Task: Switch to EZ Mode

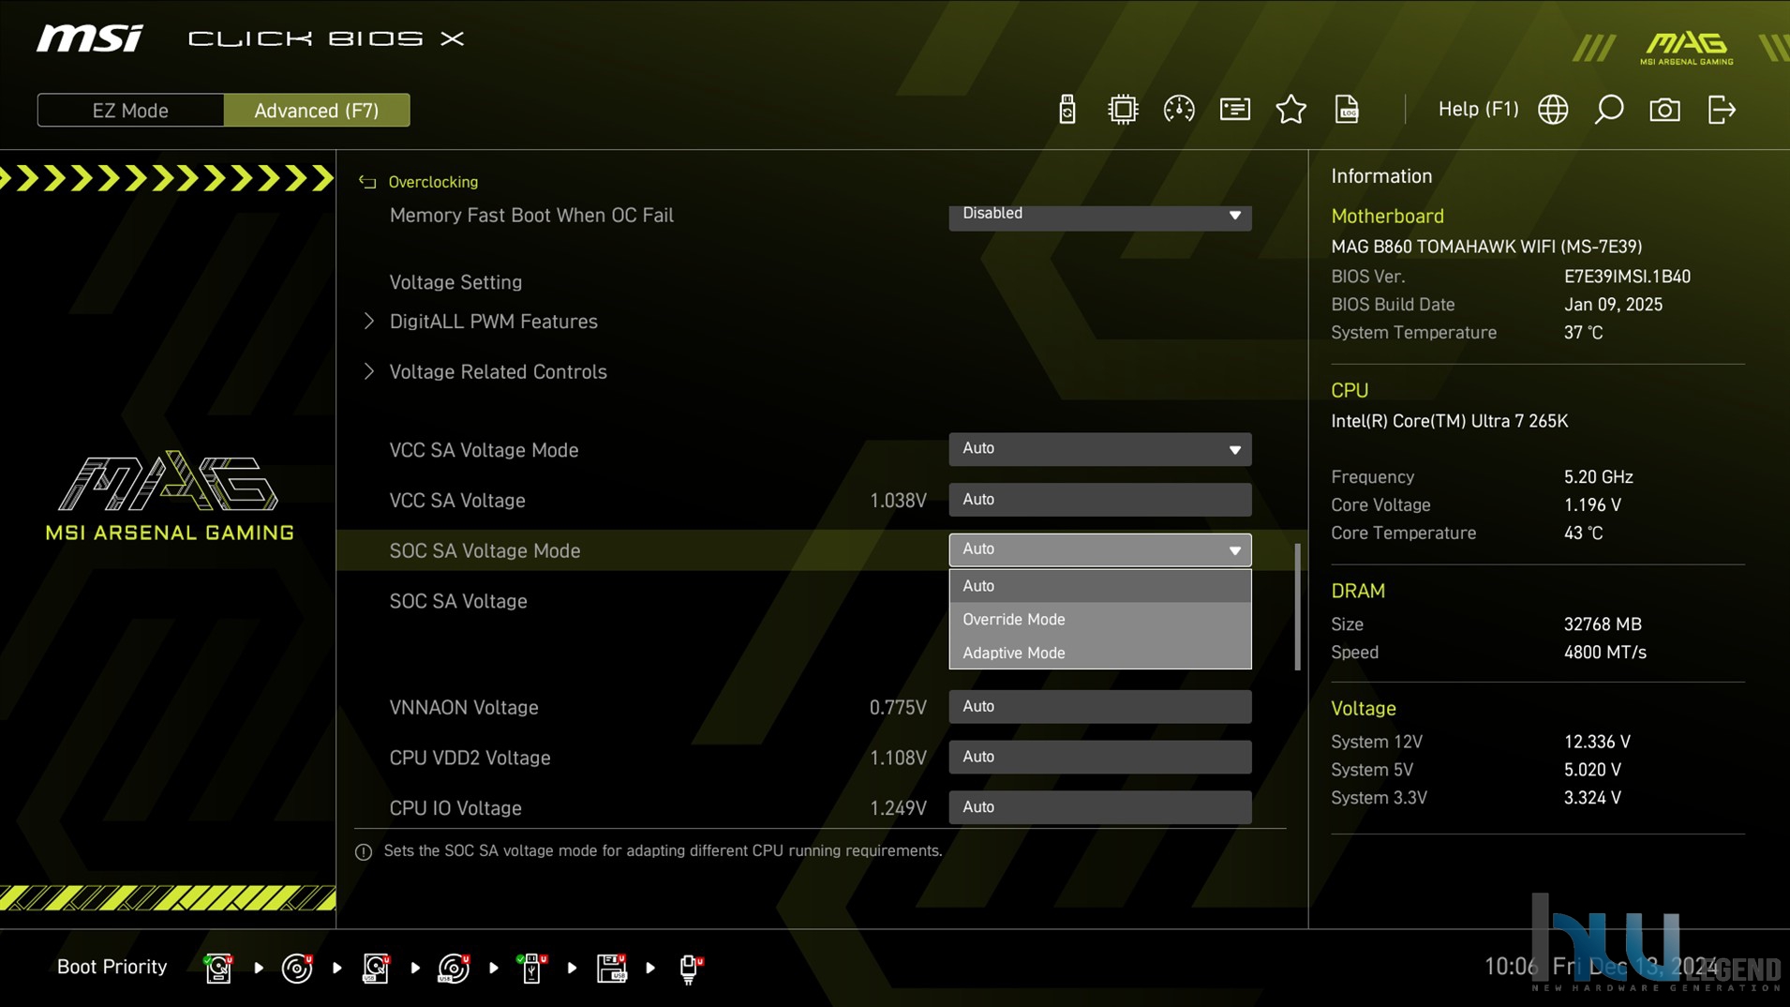Action: [130, 110]
